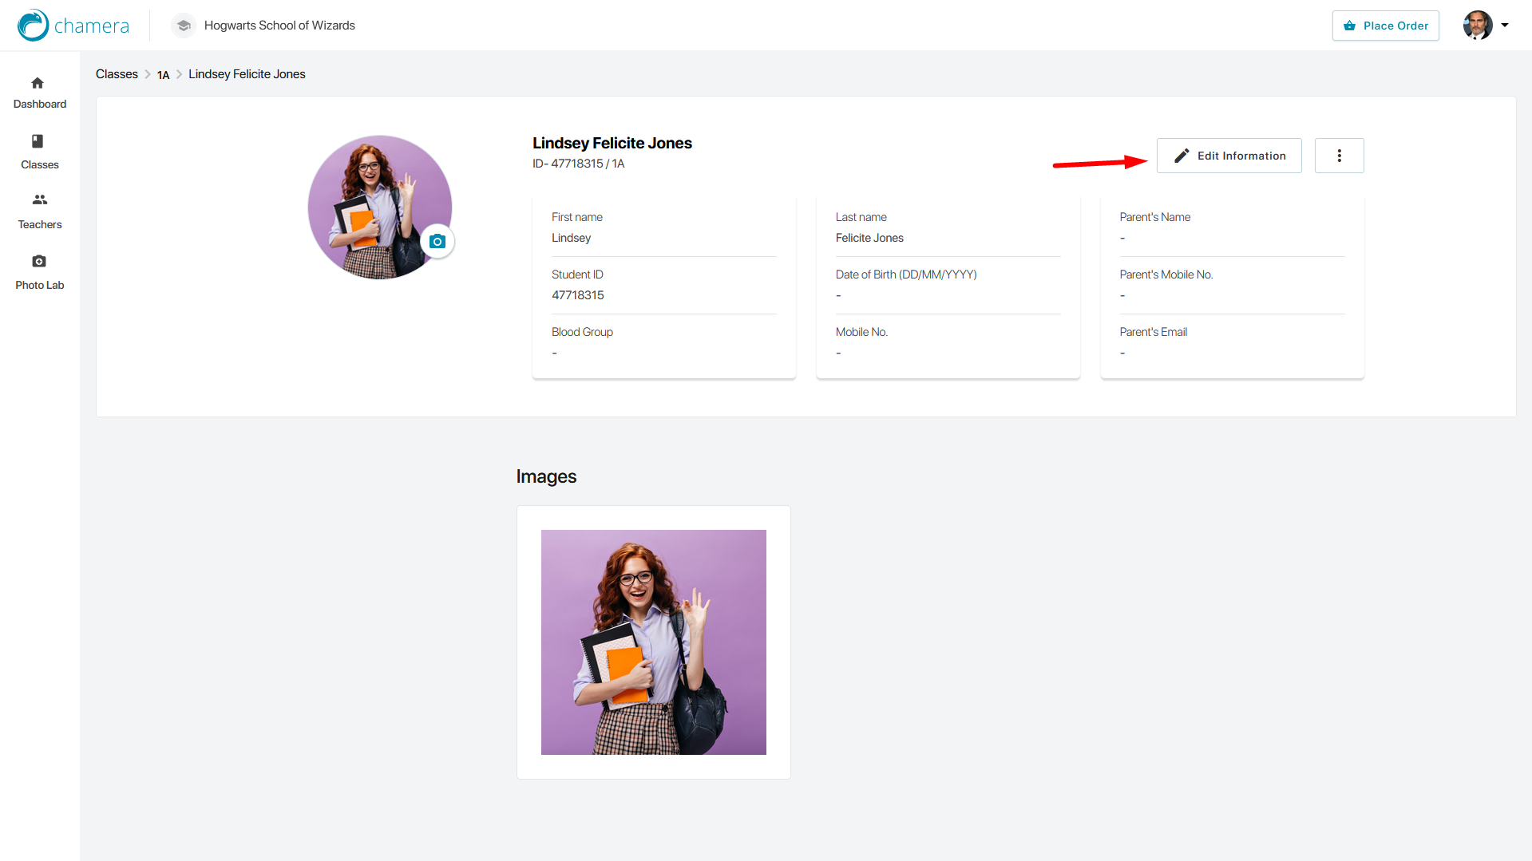Image resolution: width=1532 pixels, height=861 pixels.
Task: Click the Student ID value 47718315
Action: point(577,295)
